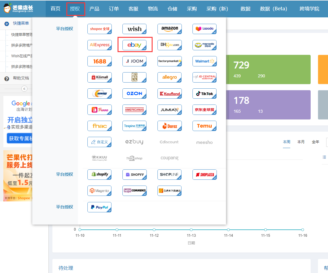Choose the Amazon platform authorization

[x=169, y=29]
